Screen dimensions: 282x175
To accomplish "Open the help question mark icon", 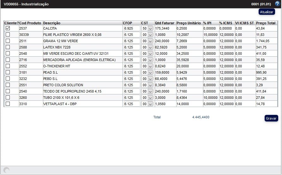I will [277, 4].
